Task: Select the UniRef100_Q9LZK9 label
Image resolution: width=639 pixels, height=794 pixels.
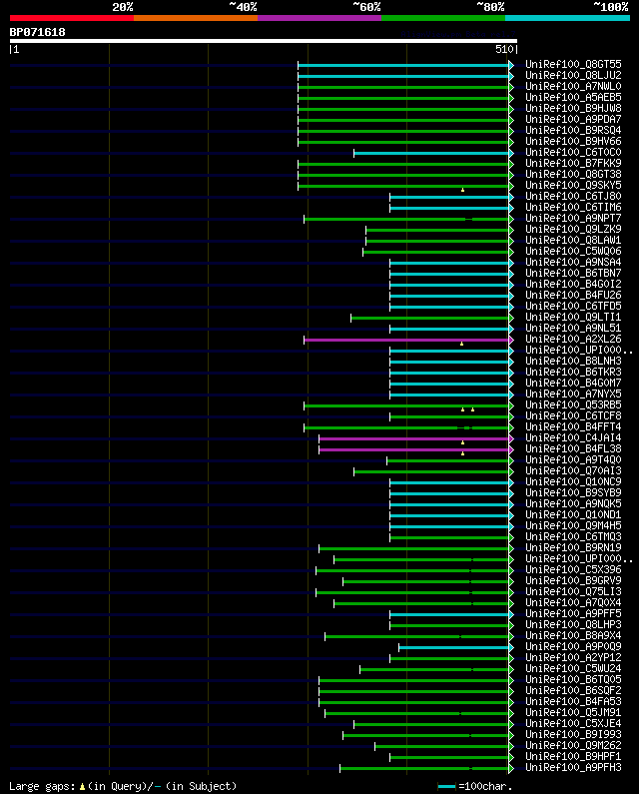Action: (573, 230)
